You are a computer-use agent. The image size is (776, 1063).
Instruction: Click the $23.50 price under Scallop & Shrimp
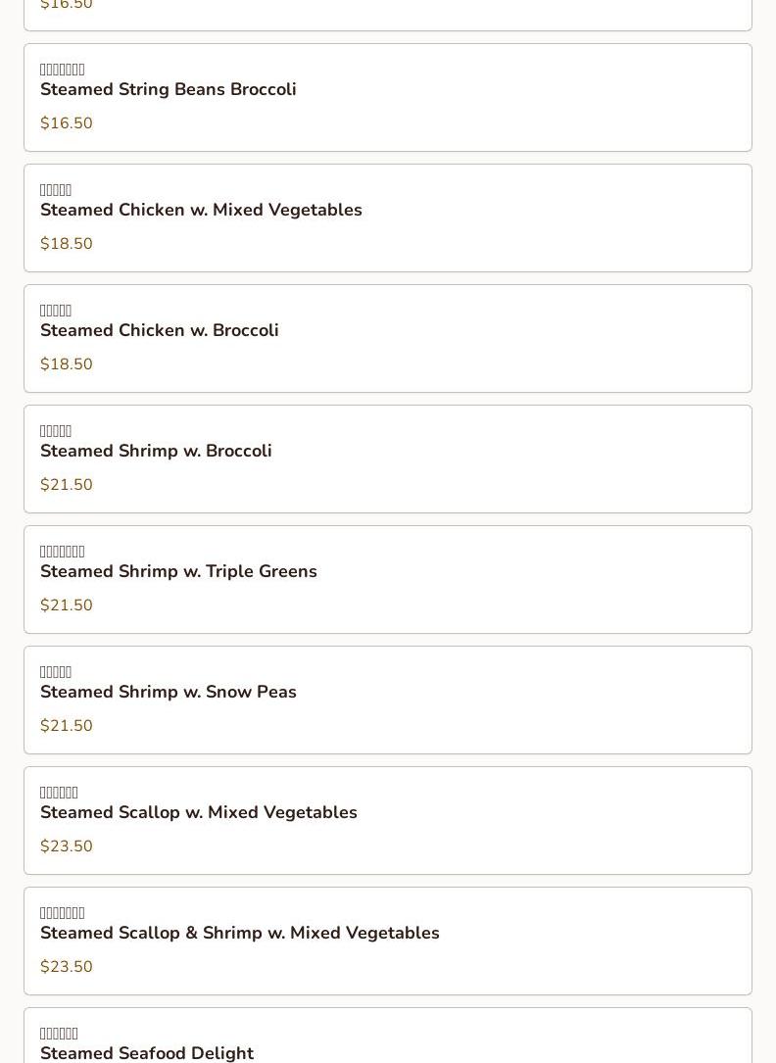(67, 967)
